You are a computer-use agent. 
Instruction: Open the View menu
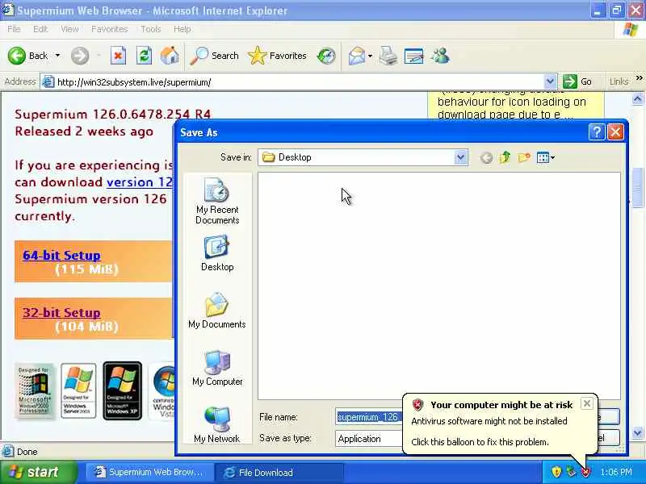coord(69,29)
